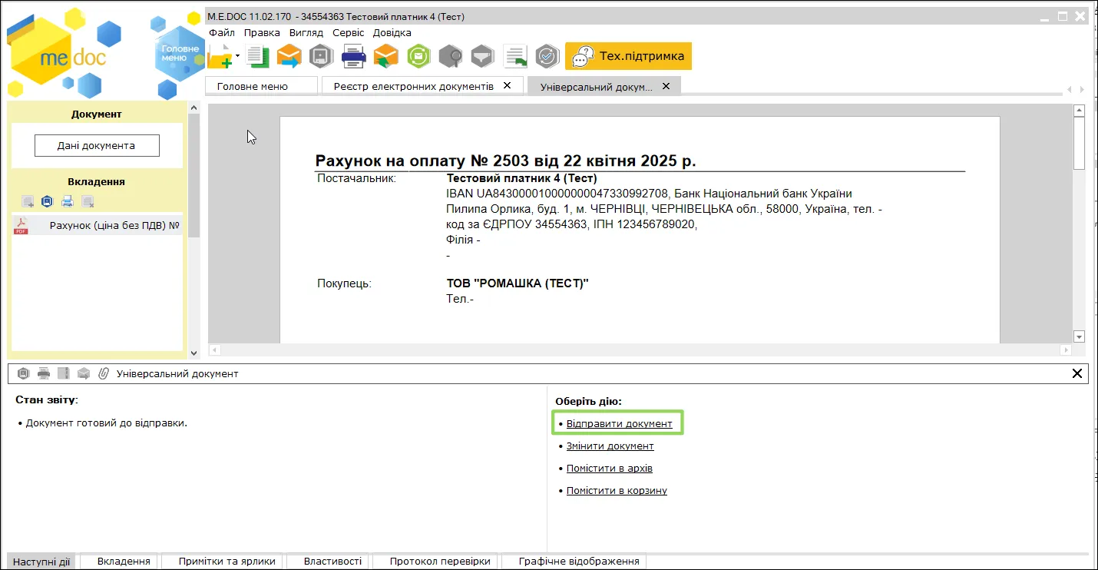Click the tab strip scroll-right arrow
Image resolution: width=1098 pixels, height=570 pixels.
coord(1082,90)
